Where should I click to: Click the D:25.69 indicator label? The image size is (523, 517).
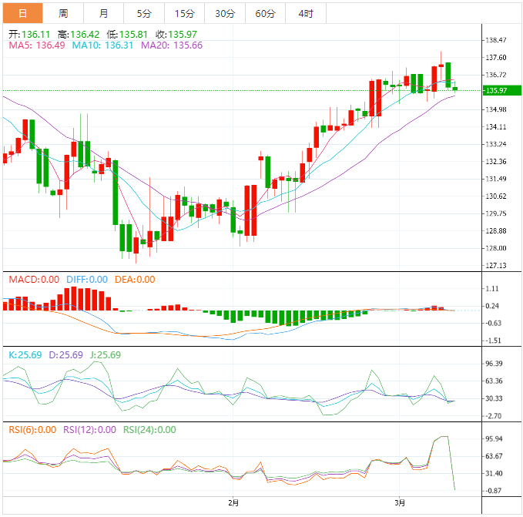coord(66,355)
